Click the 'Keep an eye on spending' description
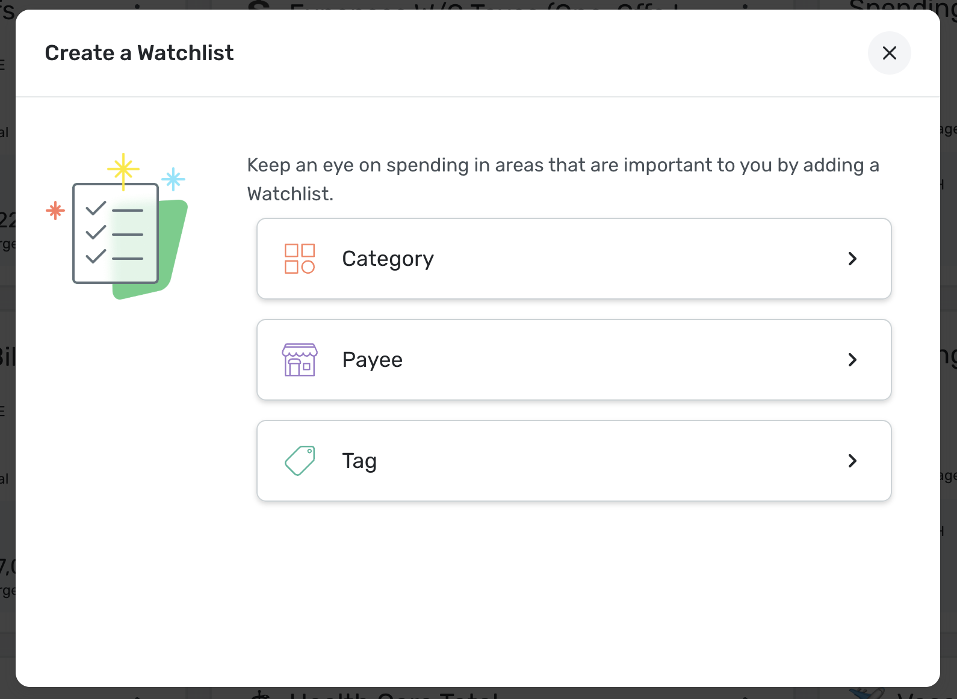 pos(563,165)
